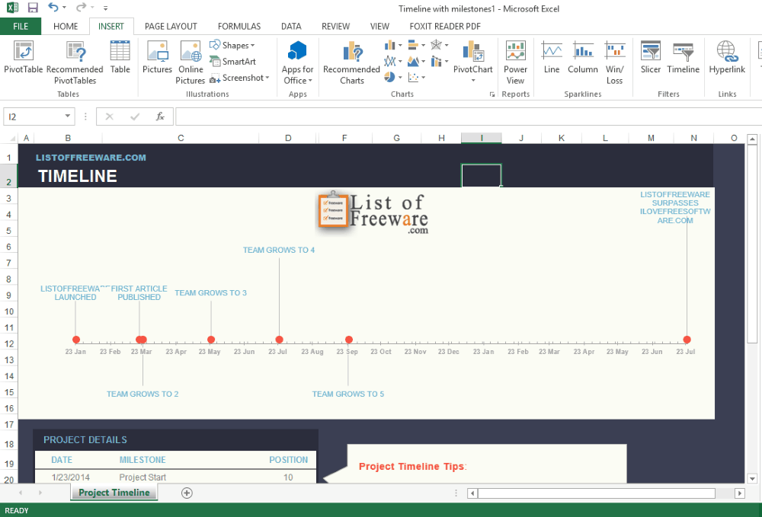Open the FOXIT READER PDF tab
The width and height of the screenshot is (762, 517).
coord(445,26)
